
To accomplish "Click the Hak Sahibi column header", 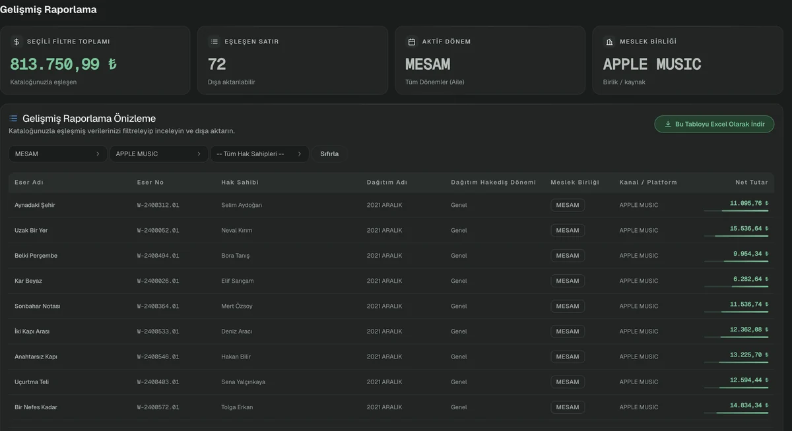I will click(x=240, y=183).
